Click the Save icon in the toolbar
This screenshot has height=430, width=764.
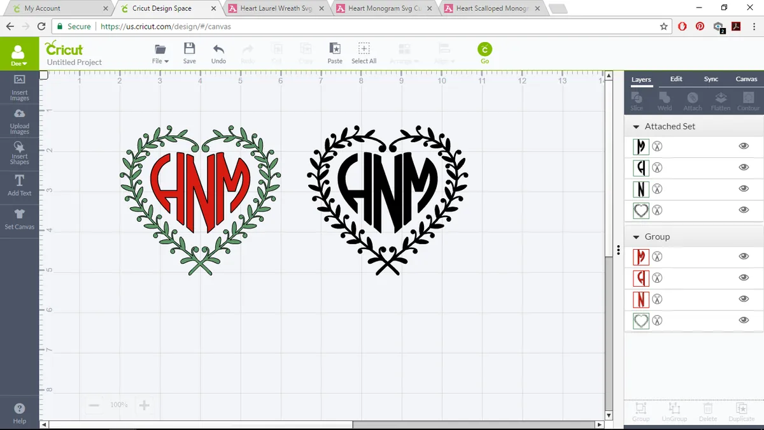coord(189,53)
